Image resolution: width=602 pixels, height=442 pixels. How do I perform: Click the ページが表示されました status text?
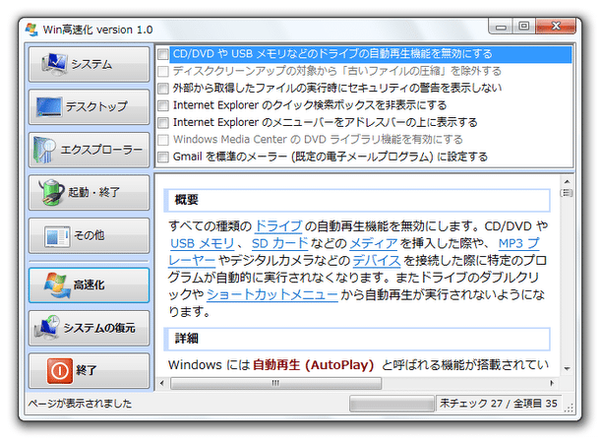tap(80, 404)
